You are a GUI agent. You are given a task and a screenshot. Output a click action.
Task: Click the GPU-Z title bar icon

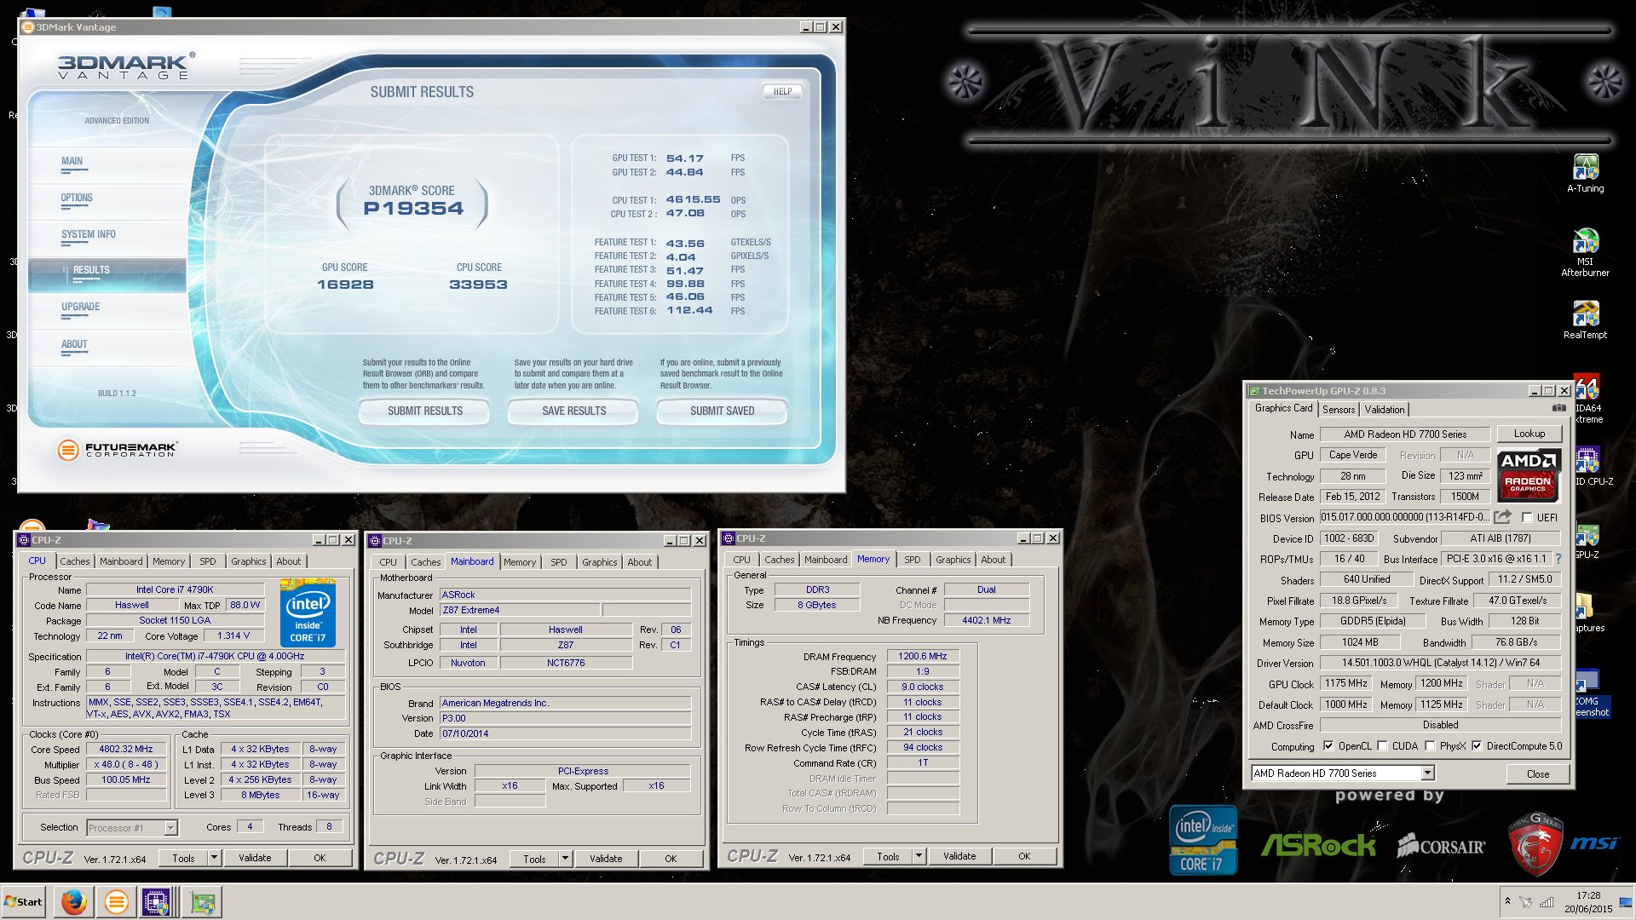tap(1254, 391)
